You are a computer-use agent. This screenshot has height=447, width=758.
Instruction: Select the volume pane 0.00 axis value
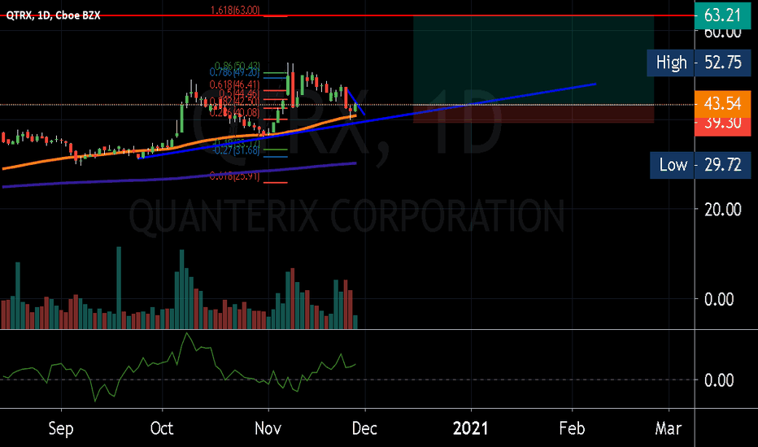coord(719,299)
